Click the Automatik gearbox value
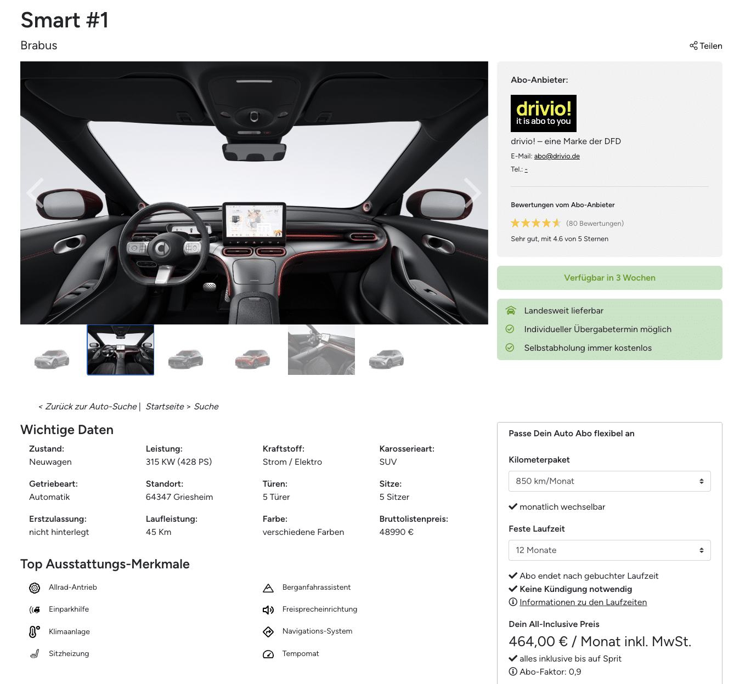 click(x=49, y=497)
